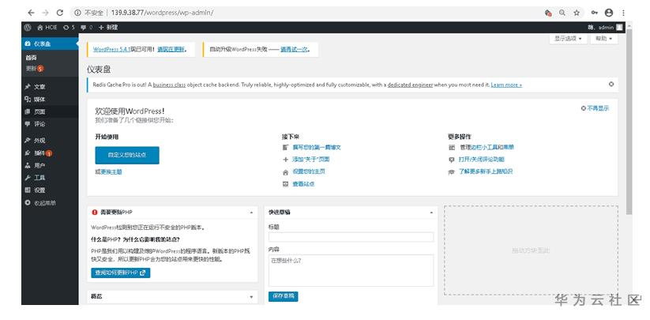Open the admin user avatar in admin bar
Screen dimensions: 650x320
tap(619, 28)
